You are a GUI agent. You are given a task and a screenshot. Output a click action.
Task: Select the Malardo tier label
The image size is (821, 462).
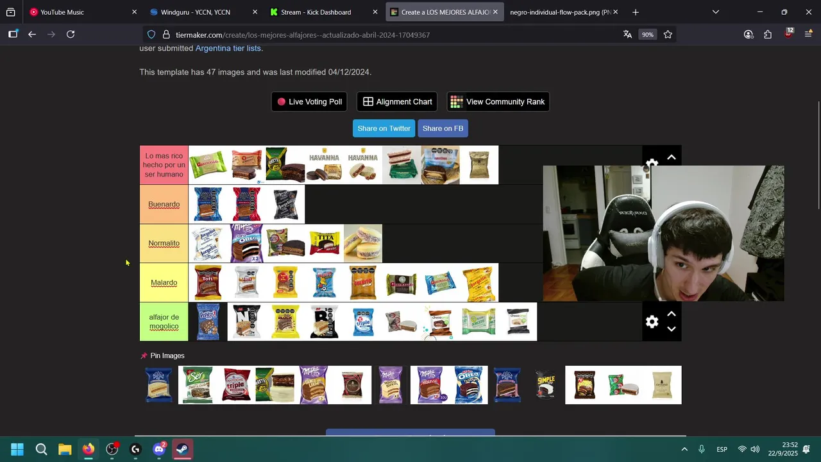(164, 282)
